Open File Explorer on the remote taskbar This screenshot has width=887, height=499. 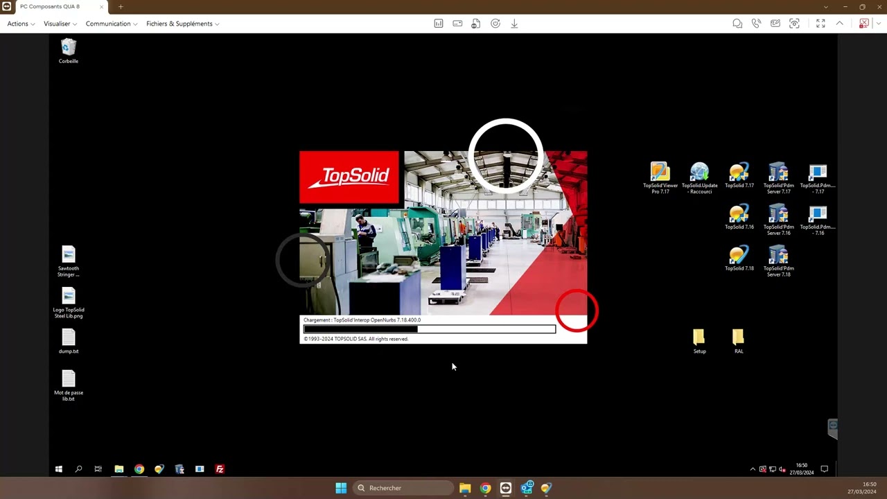(119, 469)
